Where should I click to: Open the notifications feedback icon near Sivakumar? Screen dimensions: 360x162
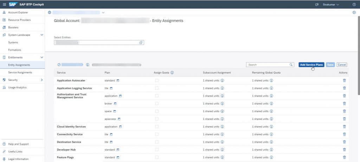coord(317,4)
